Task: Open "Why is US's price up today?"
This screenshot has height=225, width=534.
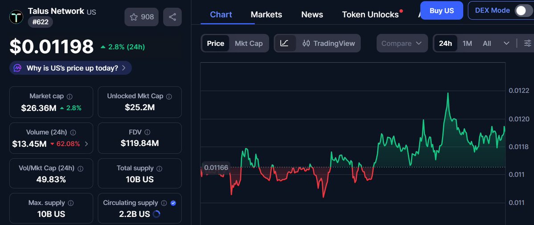Action: (x=70, y=68)
